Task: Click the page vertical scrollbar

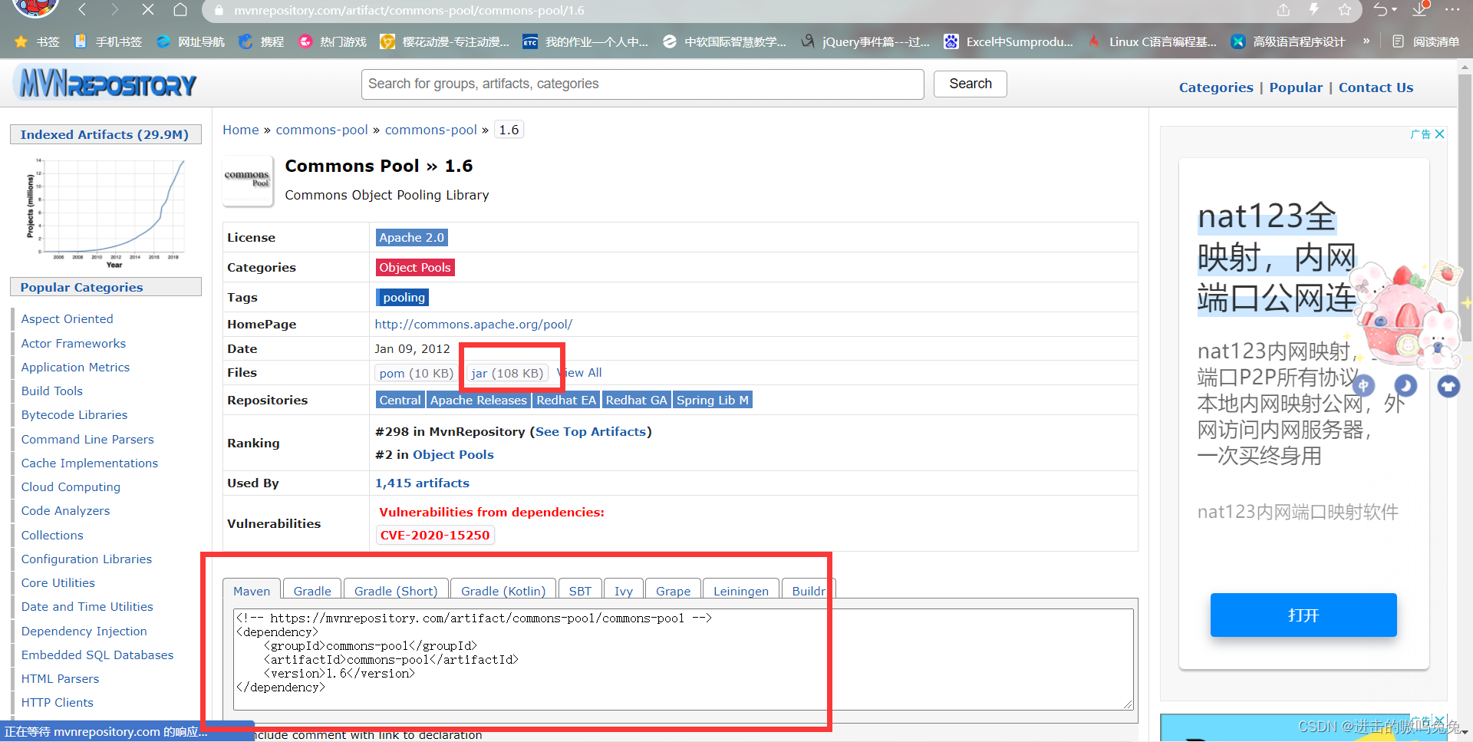Action: 1465,207
